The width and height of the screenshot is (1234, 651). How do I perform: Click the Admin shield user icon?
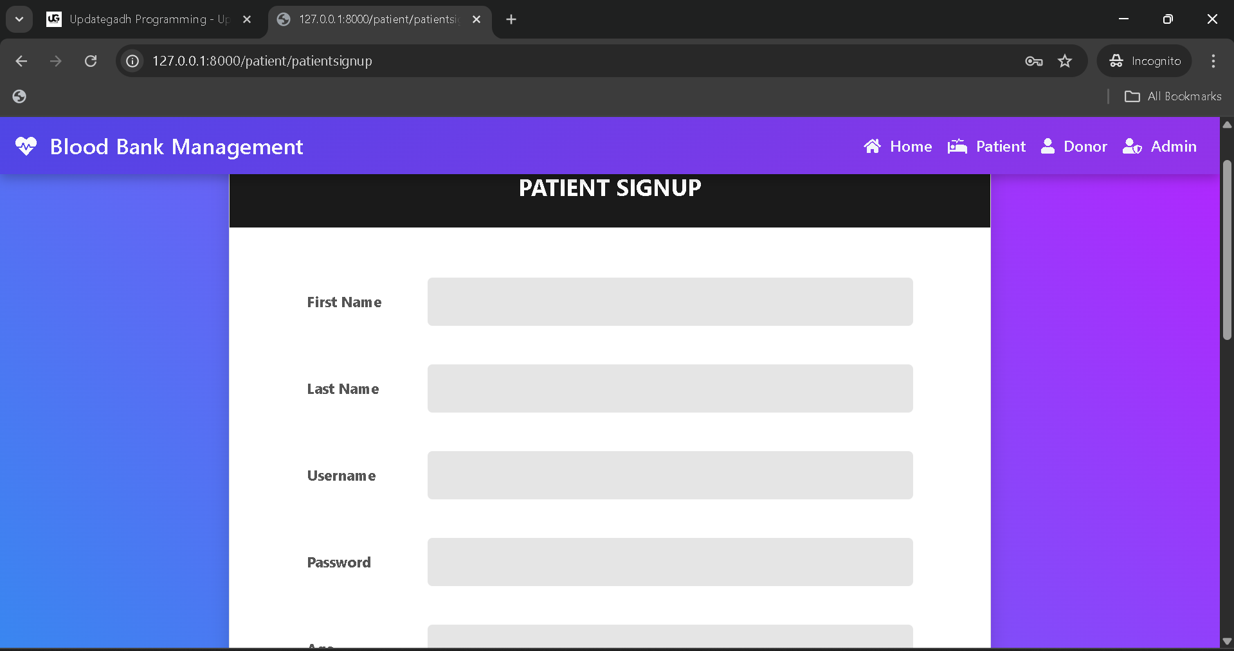pos(1132,147)
